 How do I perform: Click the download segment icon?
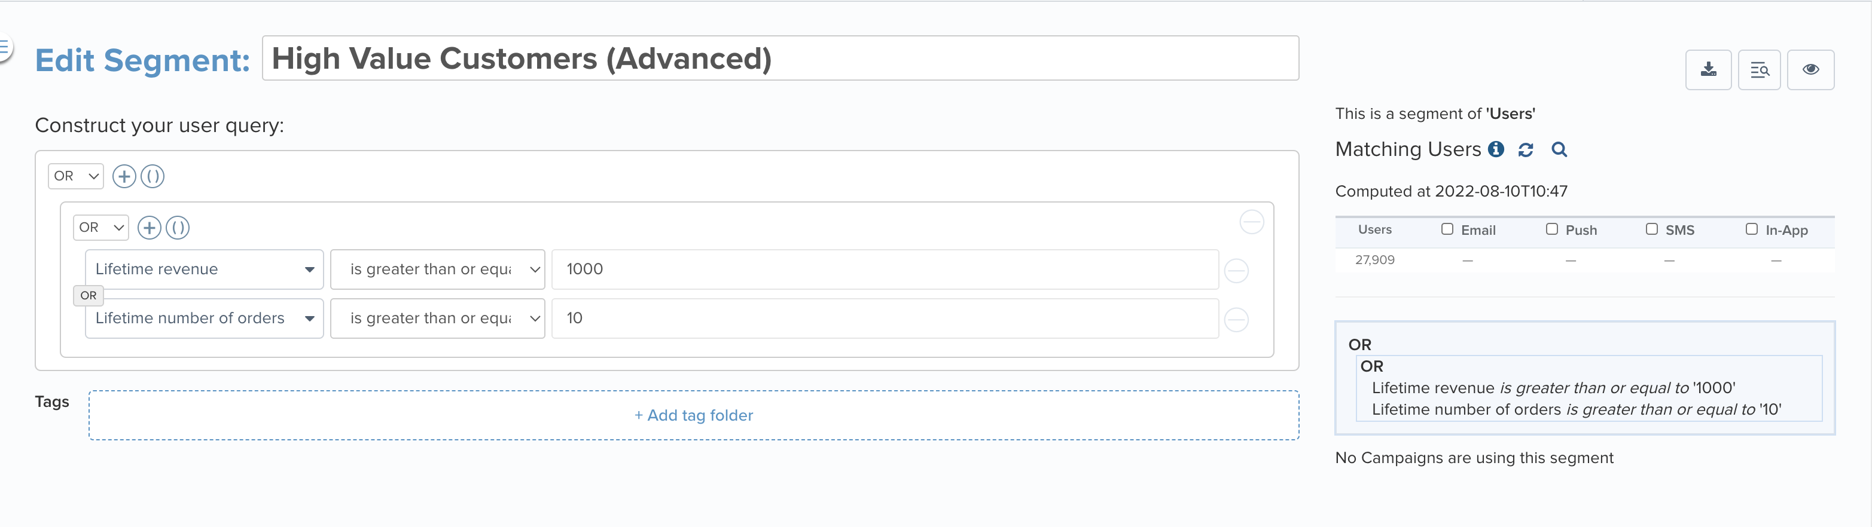click(1708, 70)
